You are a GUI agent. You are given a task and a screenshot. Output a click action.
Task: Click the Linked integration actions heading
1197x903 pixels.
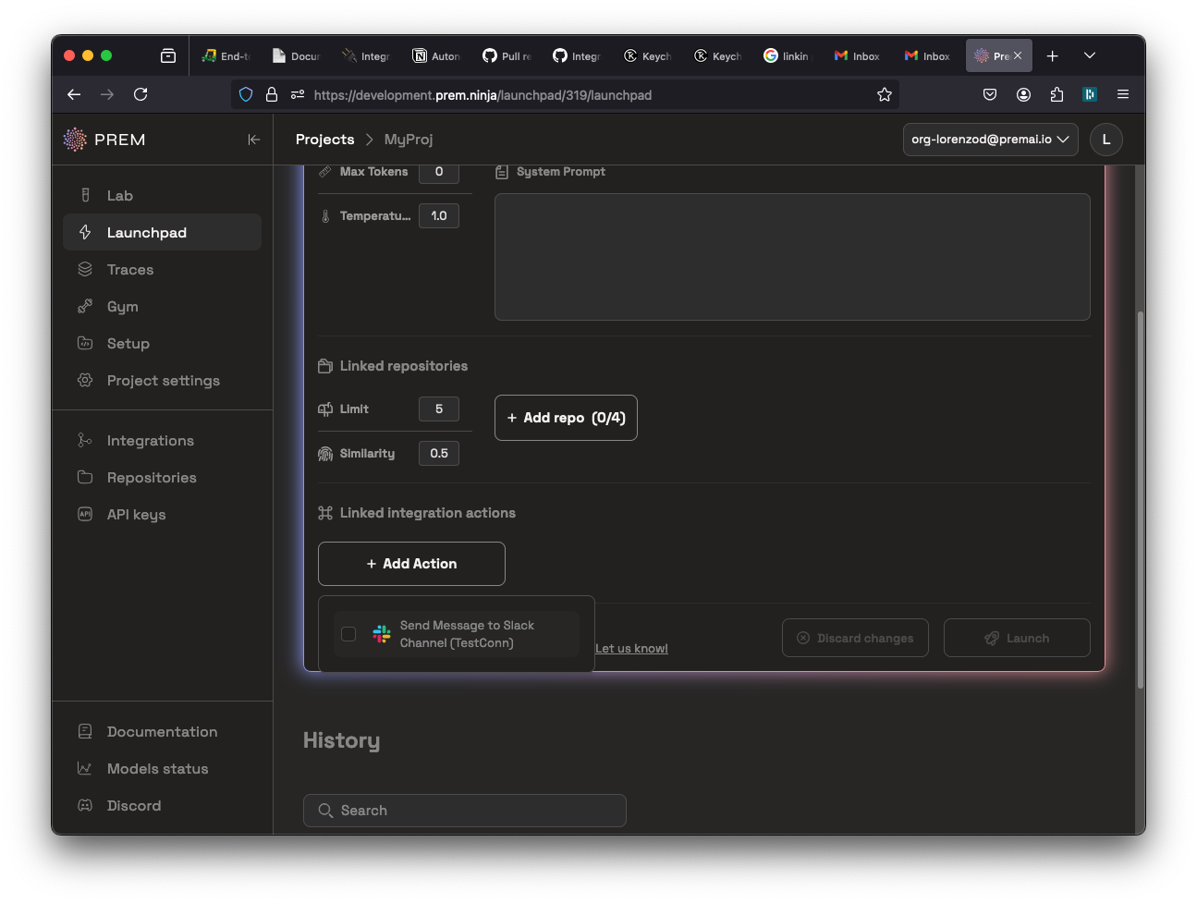click(427, 513)
